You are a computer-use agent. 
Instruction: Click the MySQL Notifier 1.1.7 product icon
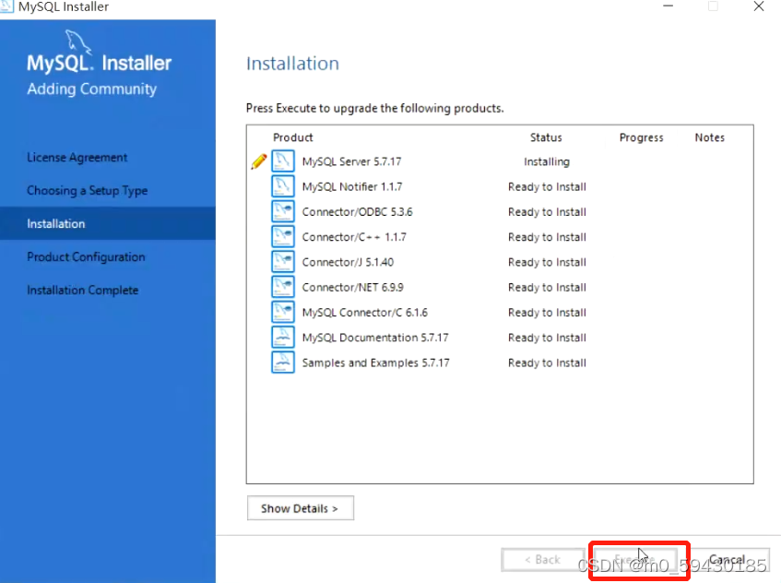click(x=283, y=186)
